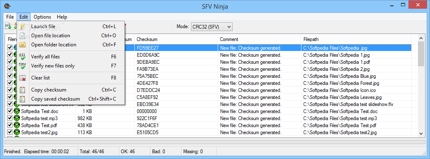Choose Copy checksum from the Edit menu
The width and height of the screenshot is (430, 159).
pos(71,90)
